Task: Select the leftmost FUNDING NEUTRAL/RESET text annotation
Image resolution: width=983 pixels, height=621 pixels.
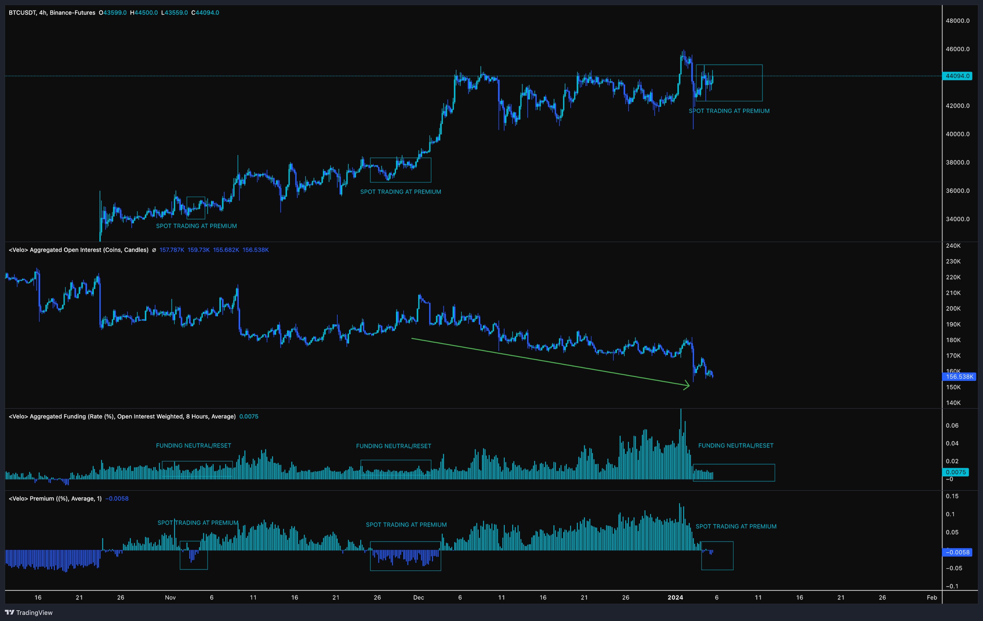Action: pyautogui.click(x=194, y=445)
